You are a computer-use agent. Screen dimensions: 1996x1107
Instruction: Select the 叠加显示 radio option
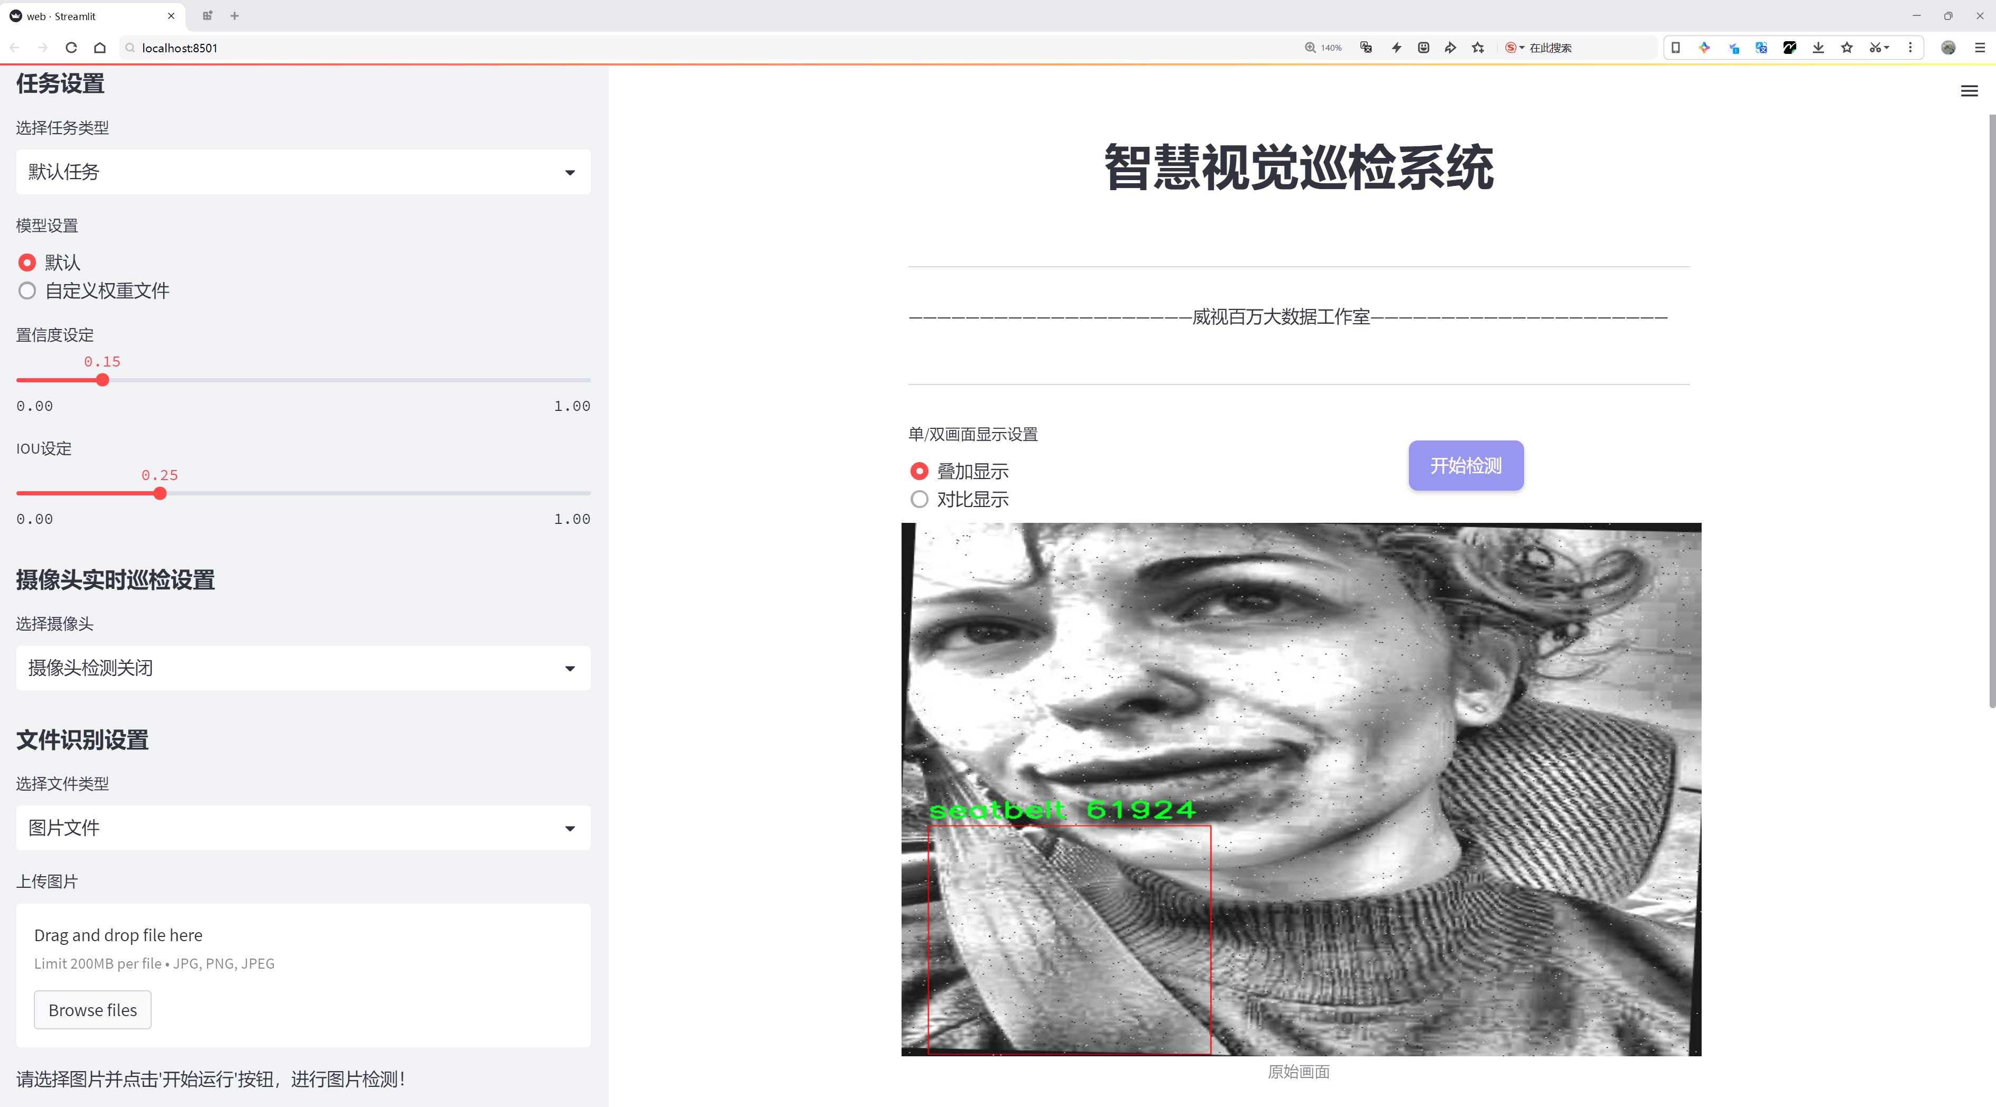[x=919, y=471]
